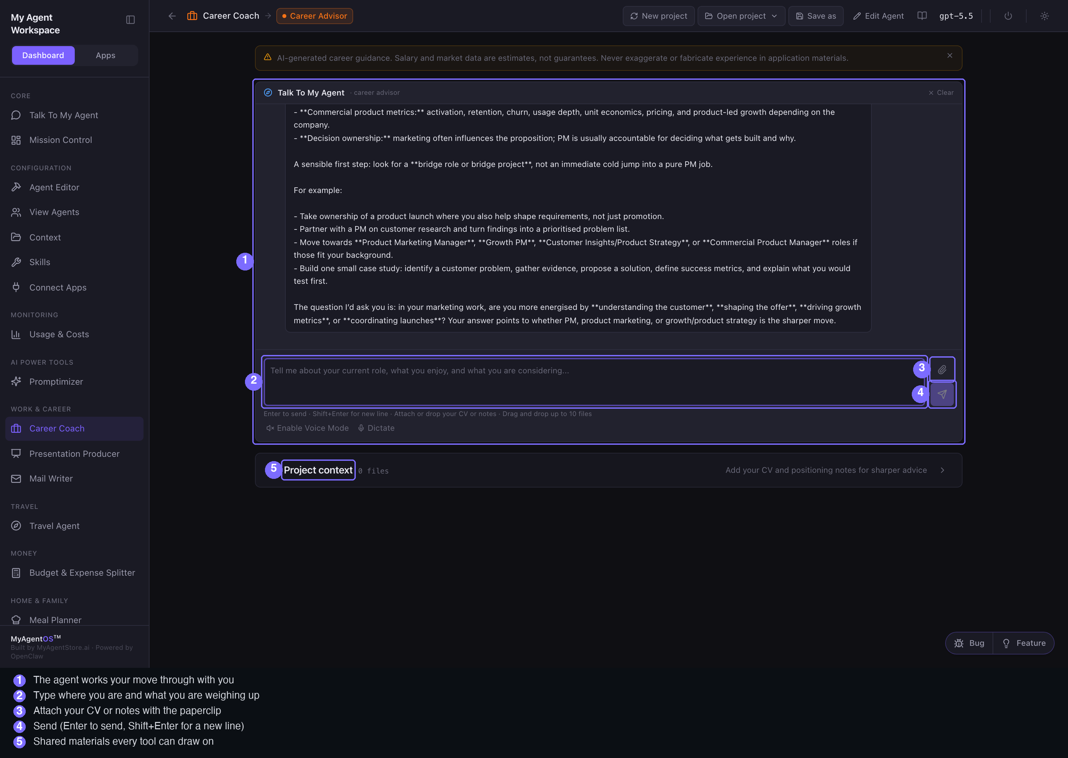The height and width of the screenshot is (758, 1068).
Task: Start Dictate microphone
Action: tap(376, 428)
